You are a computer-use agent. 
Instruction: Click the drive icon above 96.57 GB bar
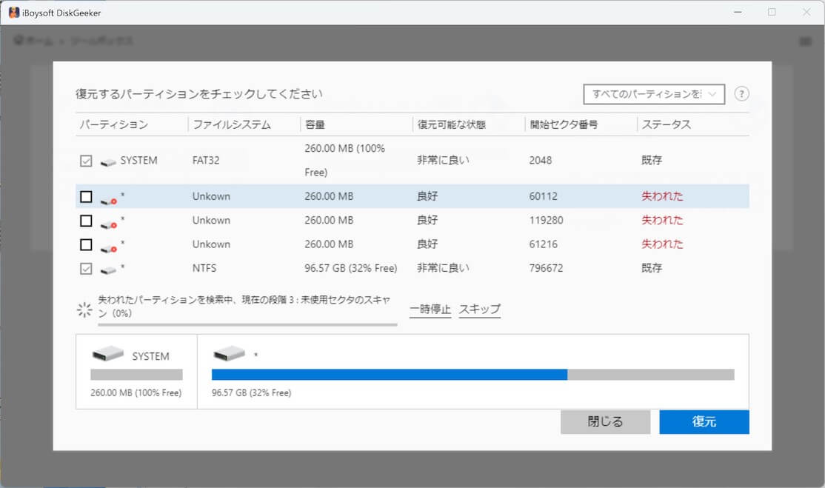coord(230,353)
